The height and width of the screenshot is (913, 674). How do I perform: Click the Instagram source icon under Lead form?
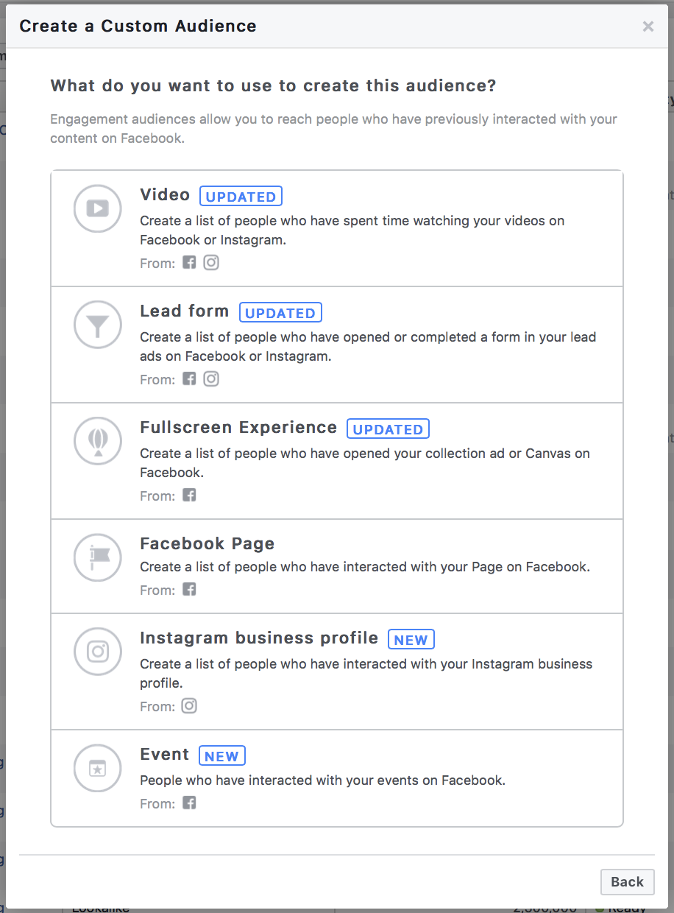click(x=211, y=378)
